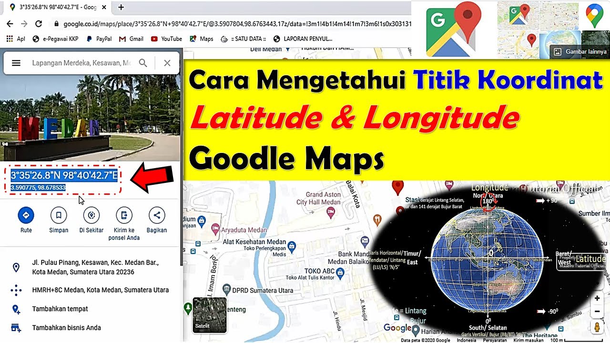Click Kirim ke ponsel Anda icon
Viewport: 610px width, 343px height.
tap(124, 215)
